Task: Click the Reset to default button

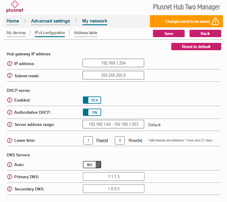Action: point(196,47)
